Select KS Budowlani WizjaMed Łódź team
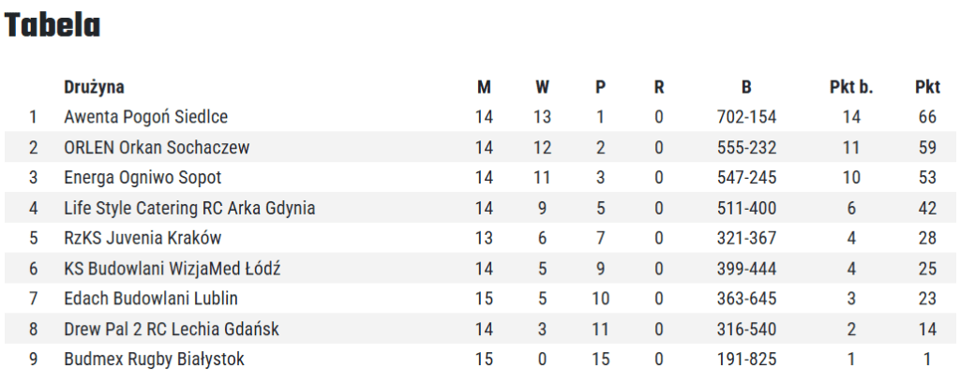This screenshot has width=960, height=382. pos(172,269)
